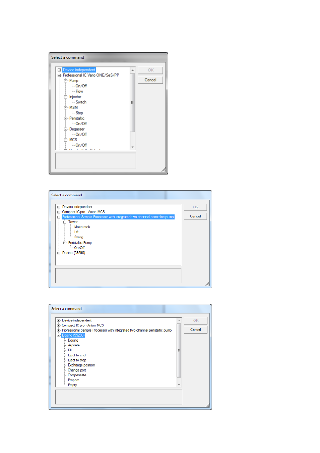Select Lift command under Tower
Image resolution: width=320 pixels, height=453 pixels.
(76, 232)
